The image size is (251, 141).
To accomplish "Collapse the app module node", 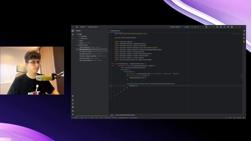I will [x=77, y=34].
